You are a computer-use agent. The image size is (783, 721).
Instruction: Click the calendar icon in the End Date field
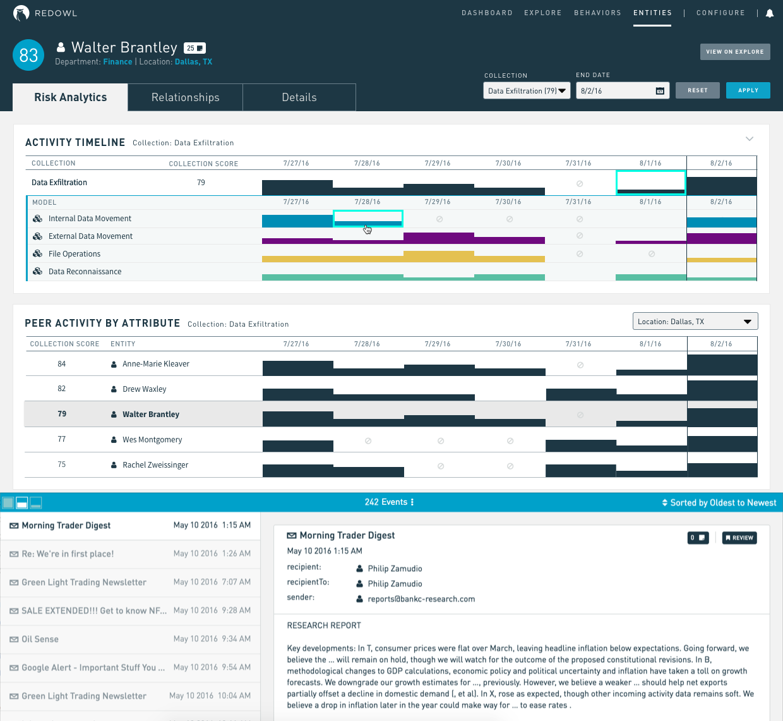coord(660,91)
